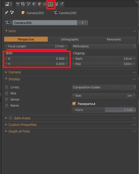The width and height of the screenshot is (139, 174).
Task: Select Orthographic lens type
Action: (x=70, y=39)
